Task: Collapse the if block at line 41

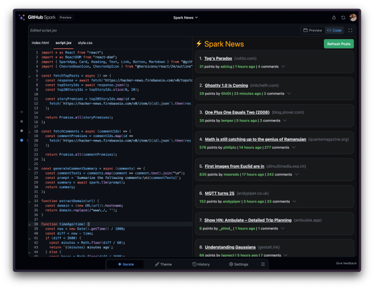Action: (x=30, y=238)
